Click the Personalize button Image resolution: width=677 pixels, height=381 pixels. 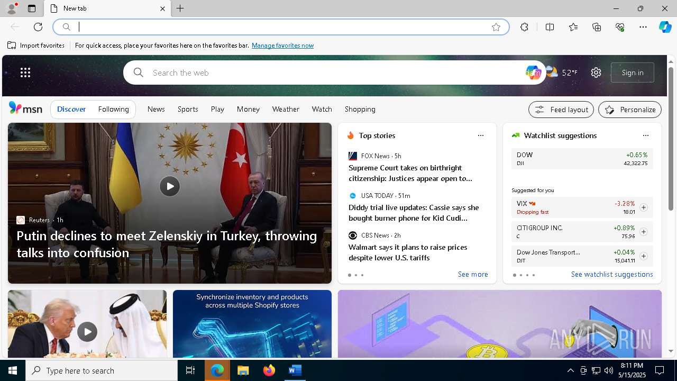(630, 110)
